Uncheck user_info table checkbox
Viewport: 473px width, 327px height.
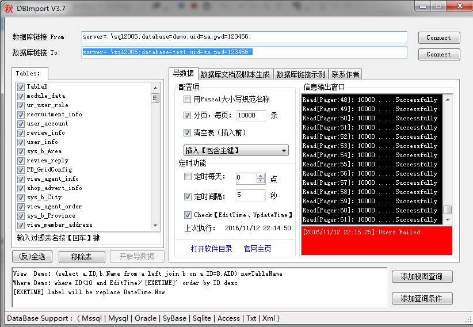[x=21, y=142]
